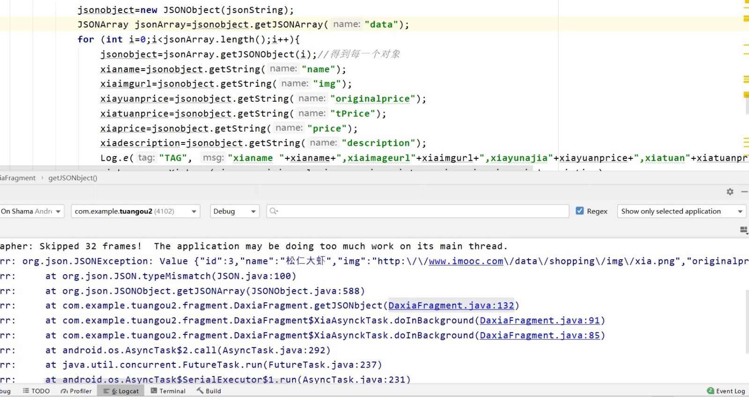Open the Build tab

[x=209, y=391]
